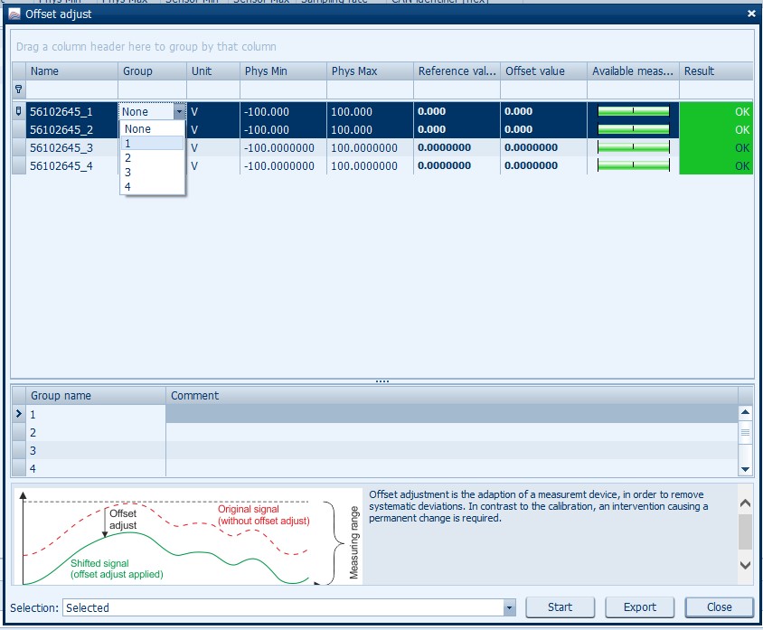This screenshot has width=763, height=630.
Task: Click the row indicator icon for 56102645_1
Action: 18,111
